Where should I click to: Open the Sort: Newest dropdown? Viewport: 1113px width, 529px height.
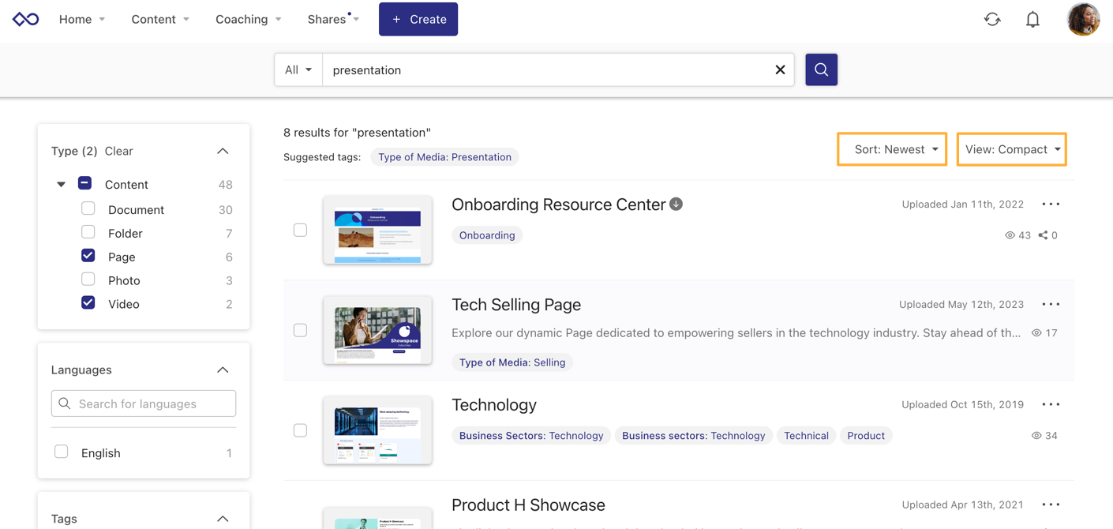(x=892, y=149)
